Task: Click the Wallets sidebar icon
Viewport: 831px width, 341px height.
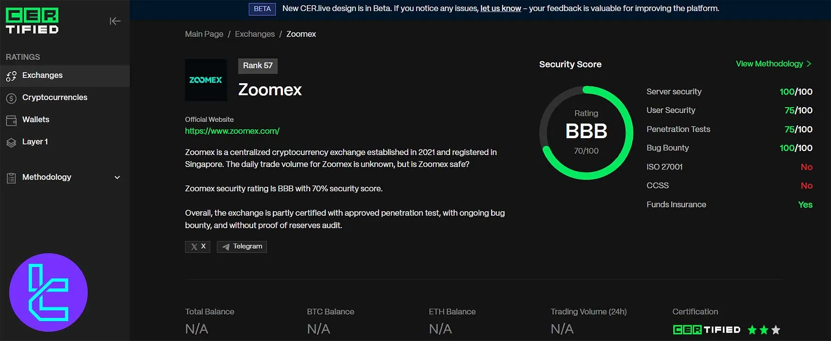Action: click(x=11, y=120)
